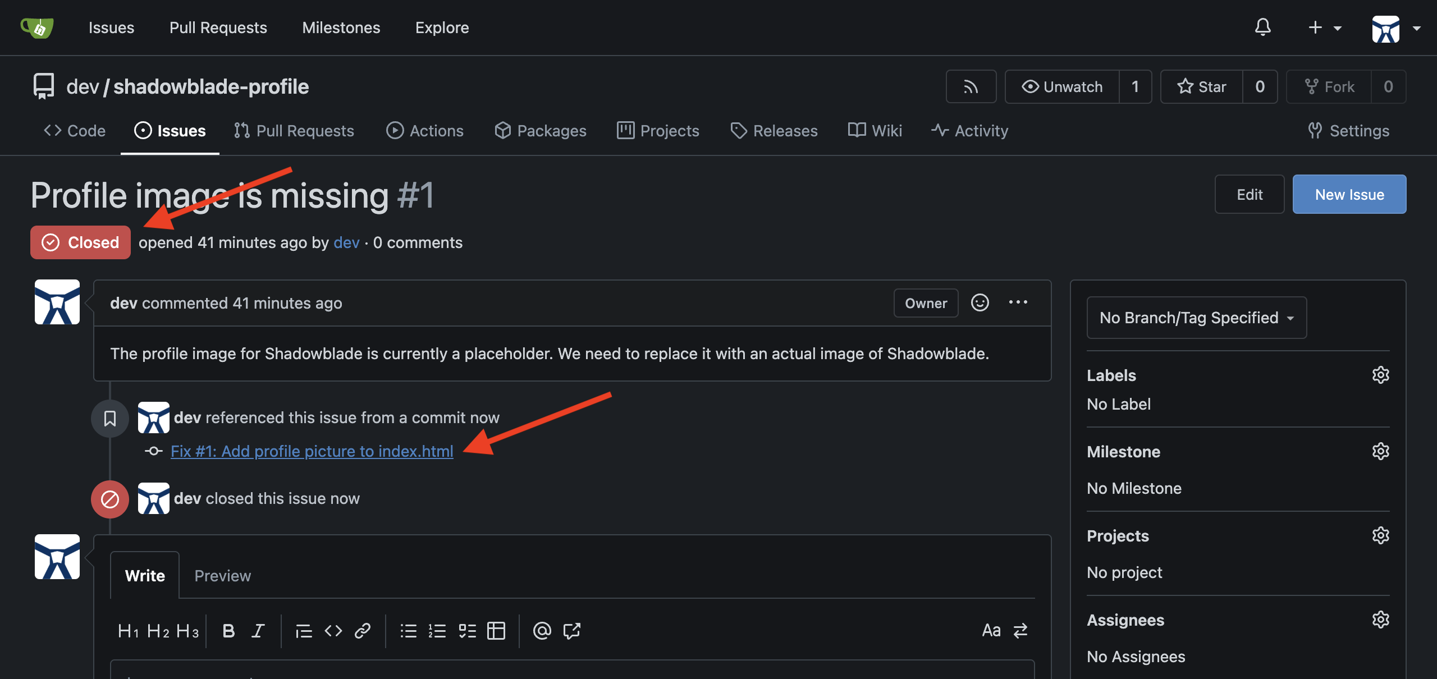
Task: Open the Pull Requests repository tab
Action: coord(294,131)
